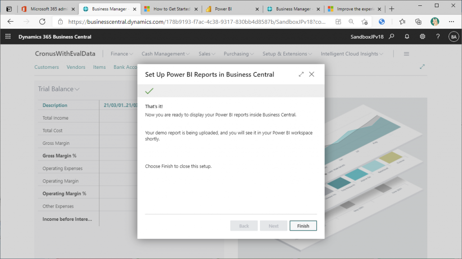Click the browser address bar URL
462x259 pixels.
197,22
